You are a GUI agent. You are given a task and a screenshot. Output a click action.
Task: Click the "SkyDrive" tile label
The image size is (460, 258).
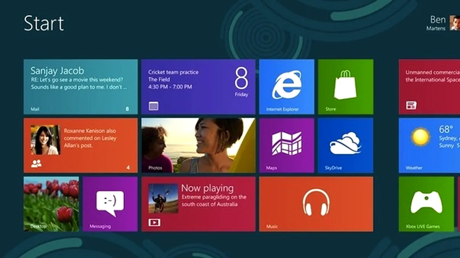pyautogui.click(x=334, y=168)
